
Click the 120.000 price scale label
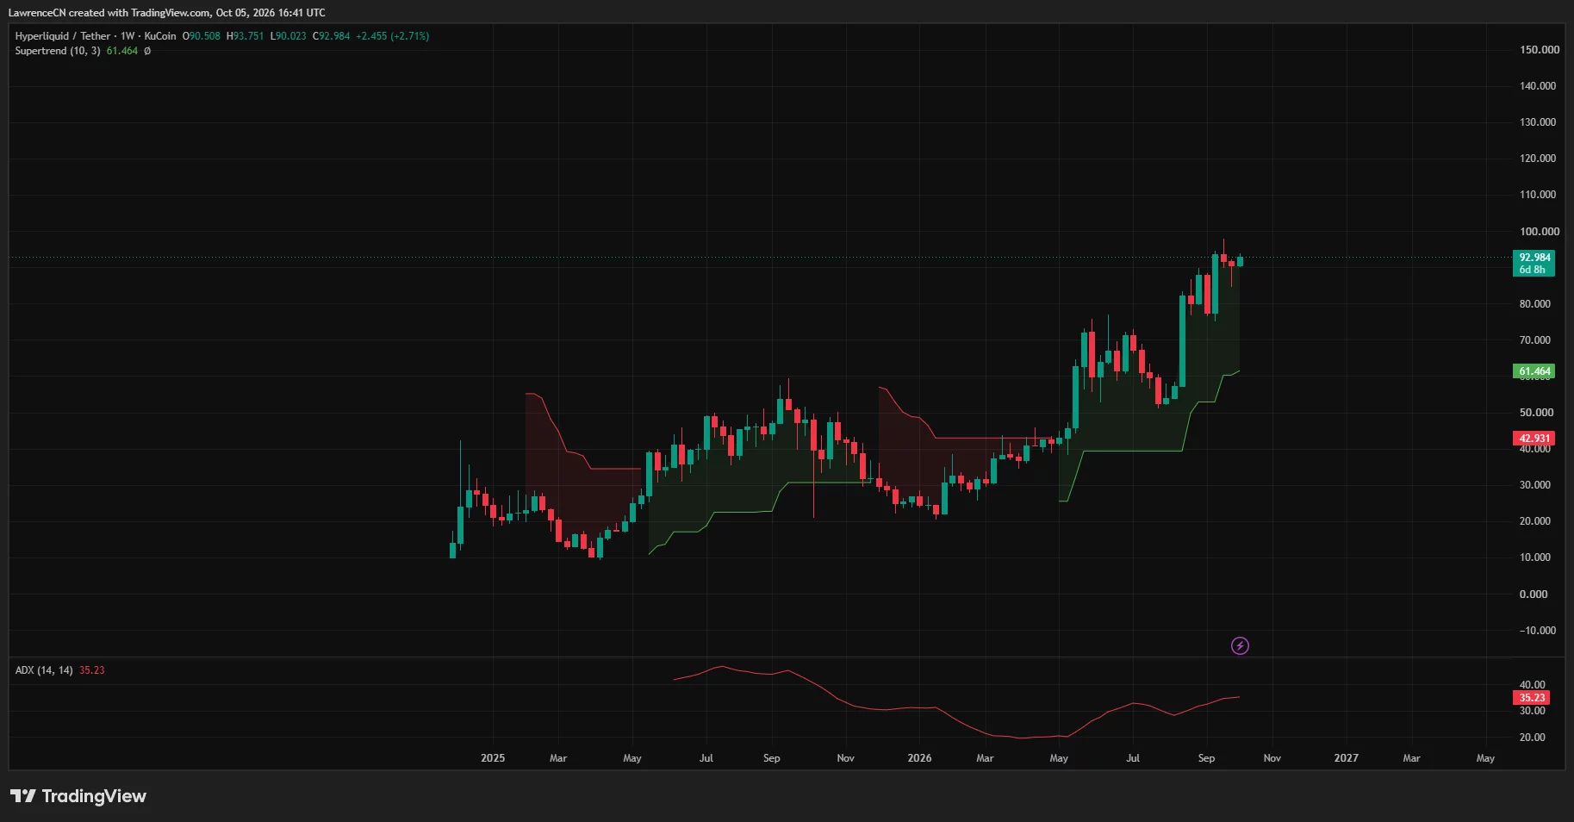point(1538,159)
